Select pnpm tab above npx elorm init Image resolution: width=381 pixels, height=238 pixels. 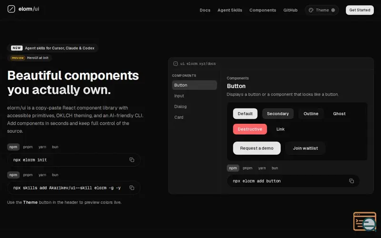[28, 147]
